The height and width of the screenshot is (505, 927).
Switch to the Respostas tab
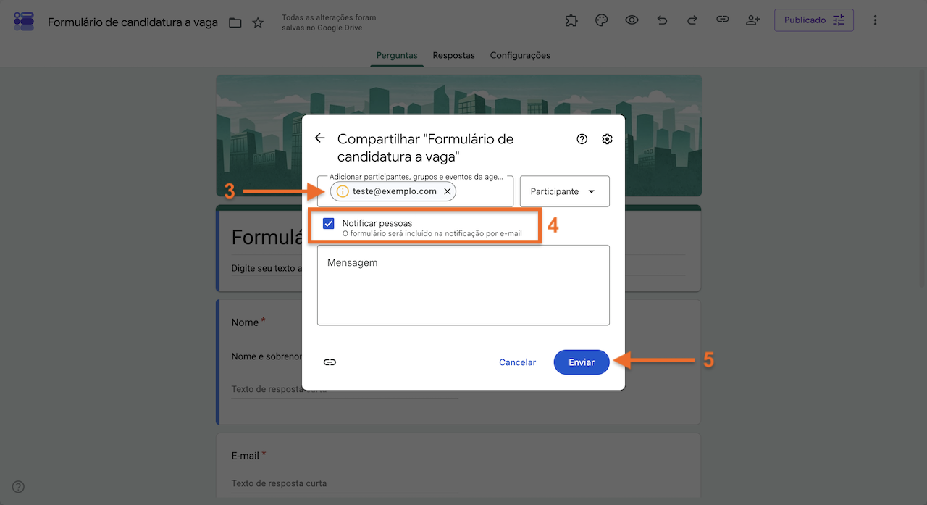coord(454,55)
